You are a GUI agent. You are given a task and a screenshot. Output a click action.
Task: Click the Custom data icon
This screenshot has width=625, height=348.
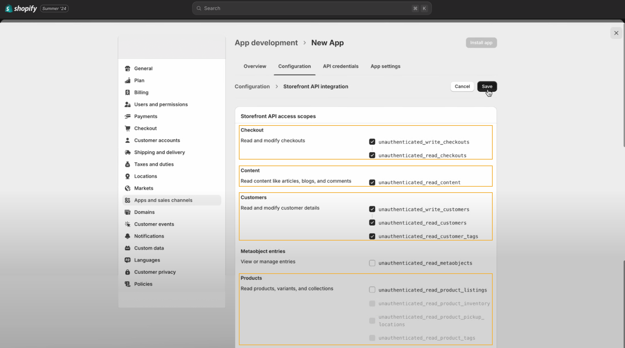pyautogui.click(x=127, y=248)
